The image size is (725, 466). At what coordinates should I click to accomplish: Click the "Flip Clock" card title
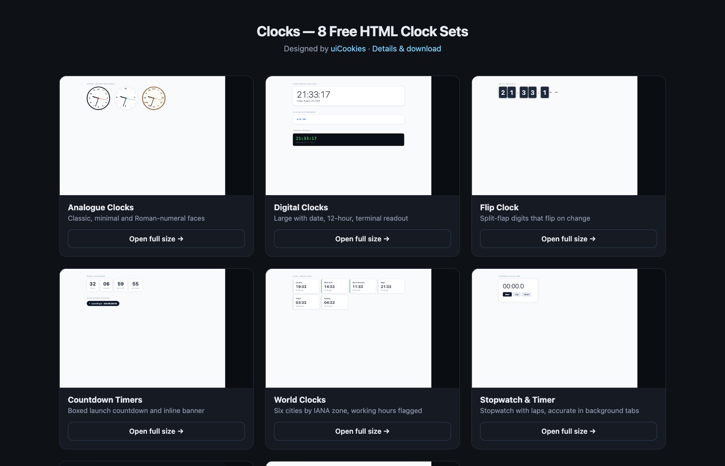[x=499, y=207]
